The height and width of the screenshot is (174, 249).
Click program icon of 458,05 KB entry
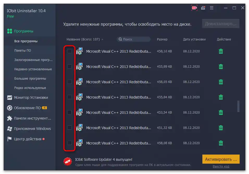(79, 82)
